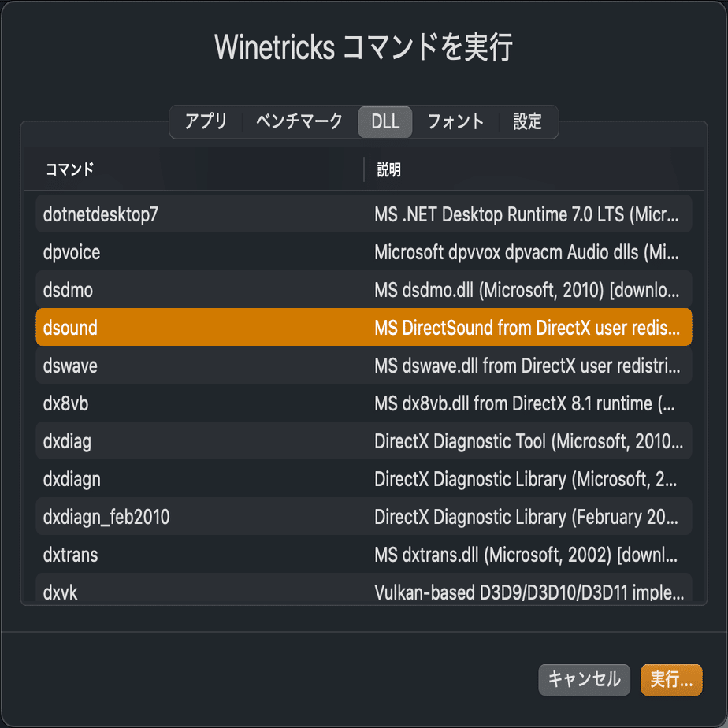Switch to the アプリ tab
Viewport: 728px width, 728px height.
(x=206, y=122)
